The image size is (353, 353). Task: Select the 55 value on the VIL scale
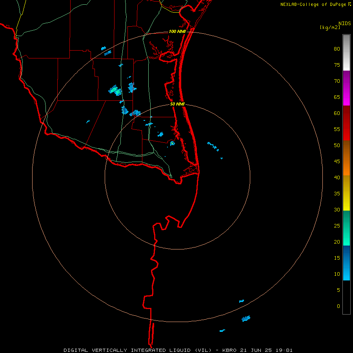tap(337, 129)
